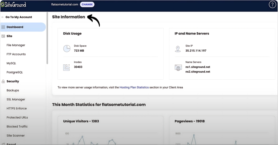278x145 pixels.
Task: Click the Security padlock icon
Action: (3, 81)
